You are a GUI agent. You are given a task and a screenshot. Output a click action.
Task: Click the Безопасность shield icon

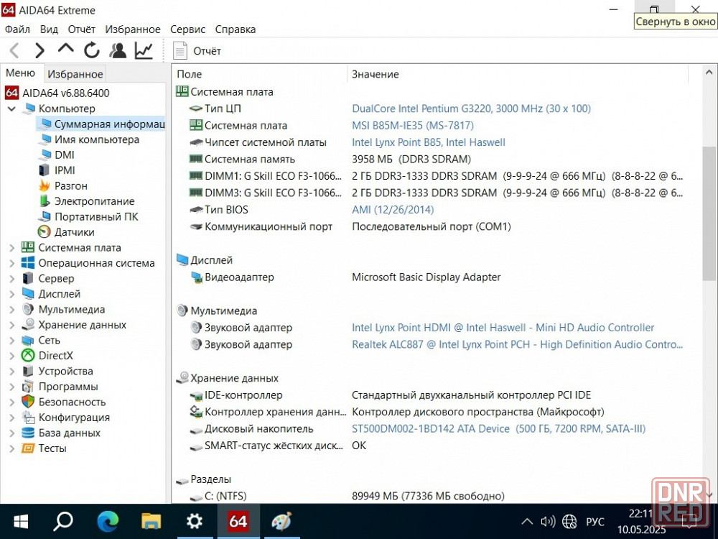28,402
